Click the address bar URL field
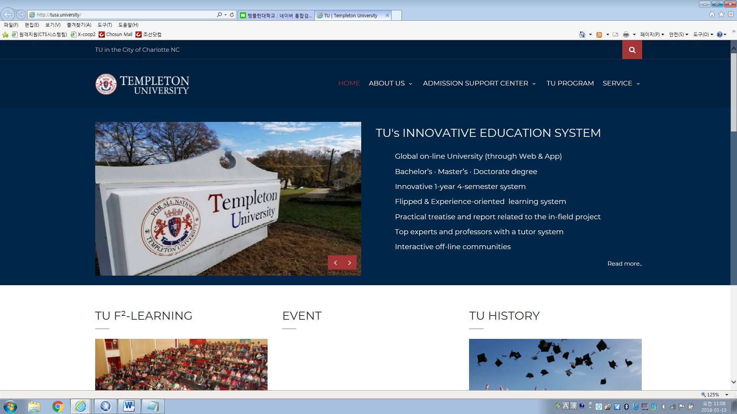 pyautogui.click(x=123, y=15)
